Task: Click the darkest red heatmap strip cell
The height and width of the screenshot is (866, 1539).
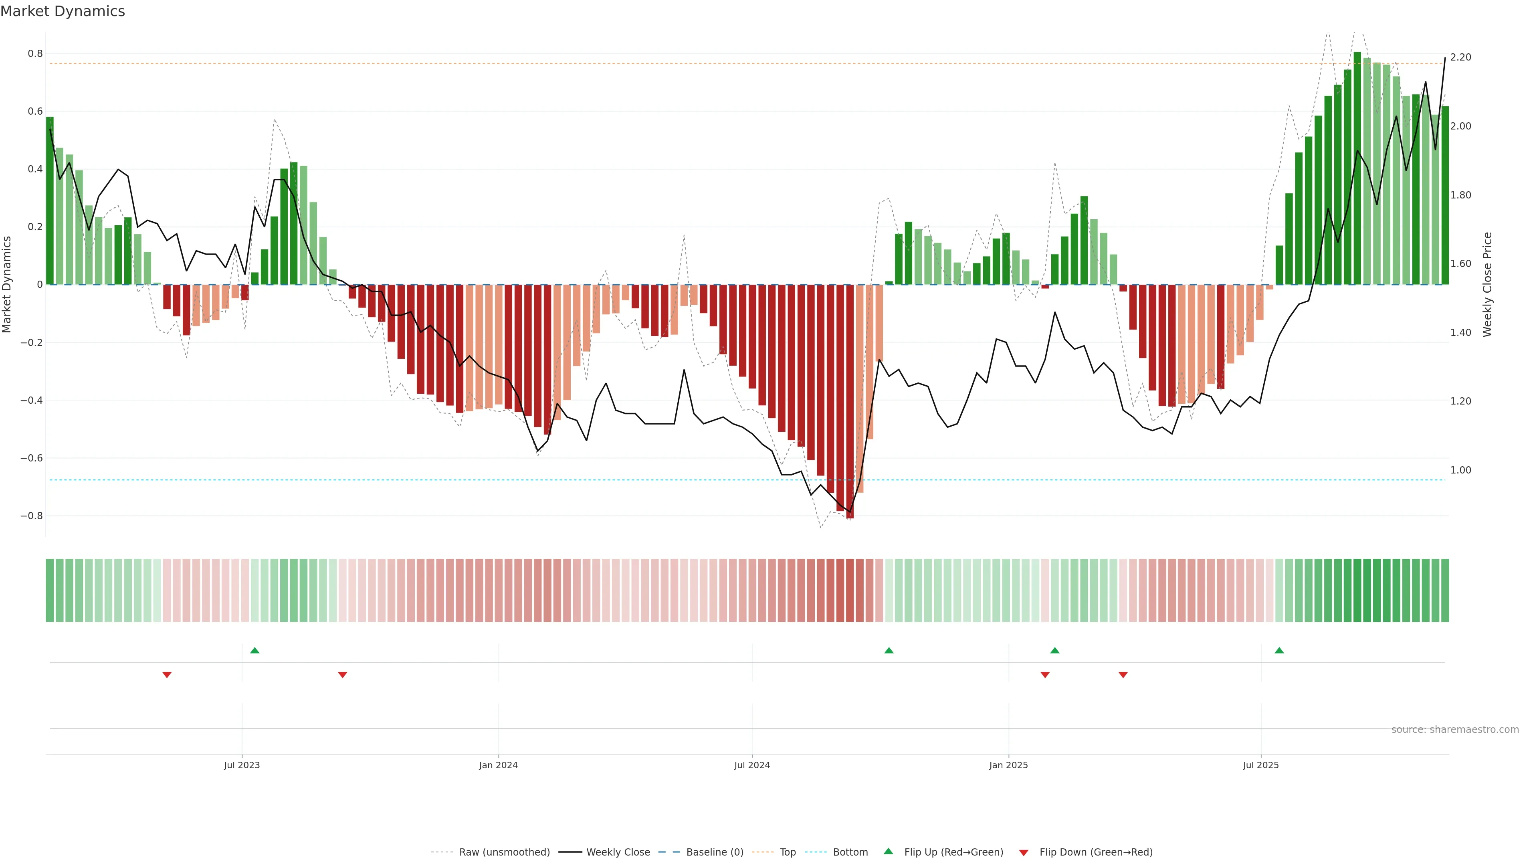Action: (x=850, y=591)
